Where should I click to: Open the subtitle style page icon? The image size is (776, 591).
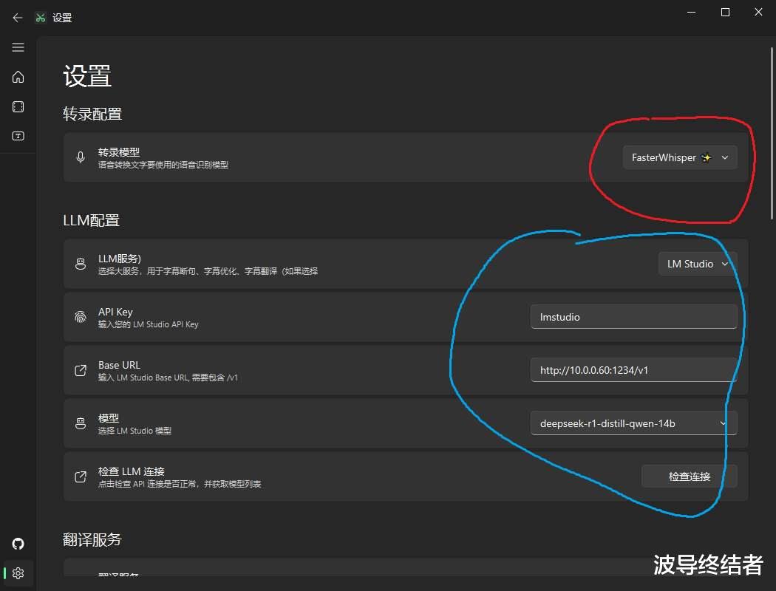pyautogui.click(x=18, y=136)
